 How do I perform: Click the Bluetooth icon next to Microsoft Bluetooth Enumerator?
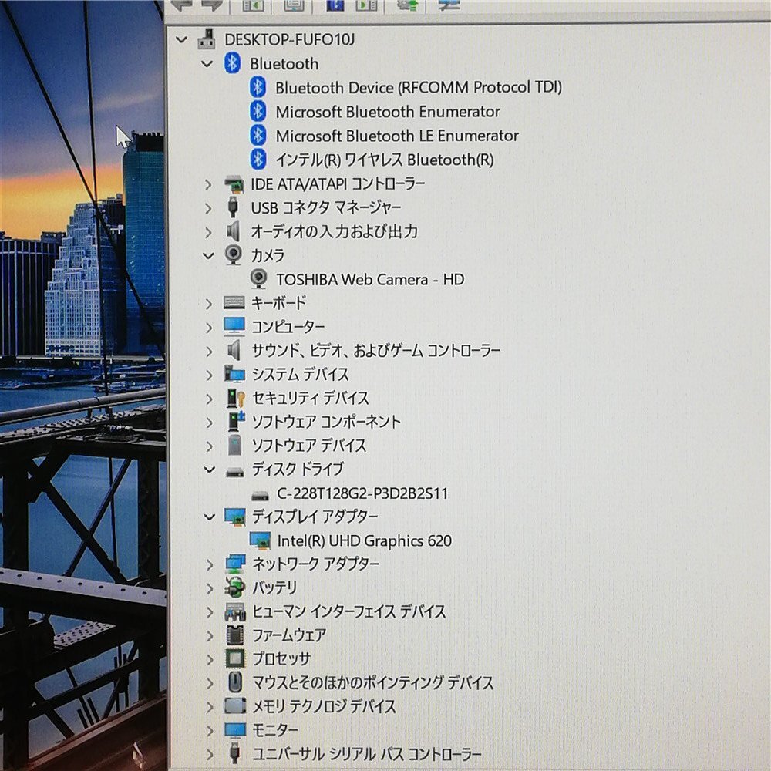[x=260, y=112]
